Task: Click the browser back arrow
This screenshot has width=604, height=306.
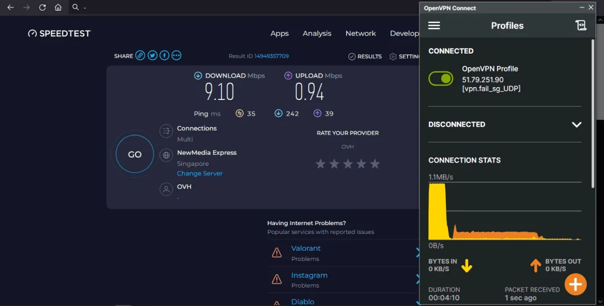Action: [11, 7]
